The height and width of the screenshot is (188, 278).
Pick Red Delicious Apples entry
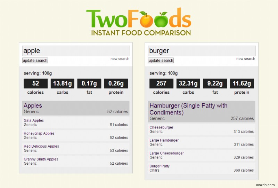(x=76, y=148)
